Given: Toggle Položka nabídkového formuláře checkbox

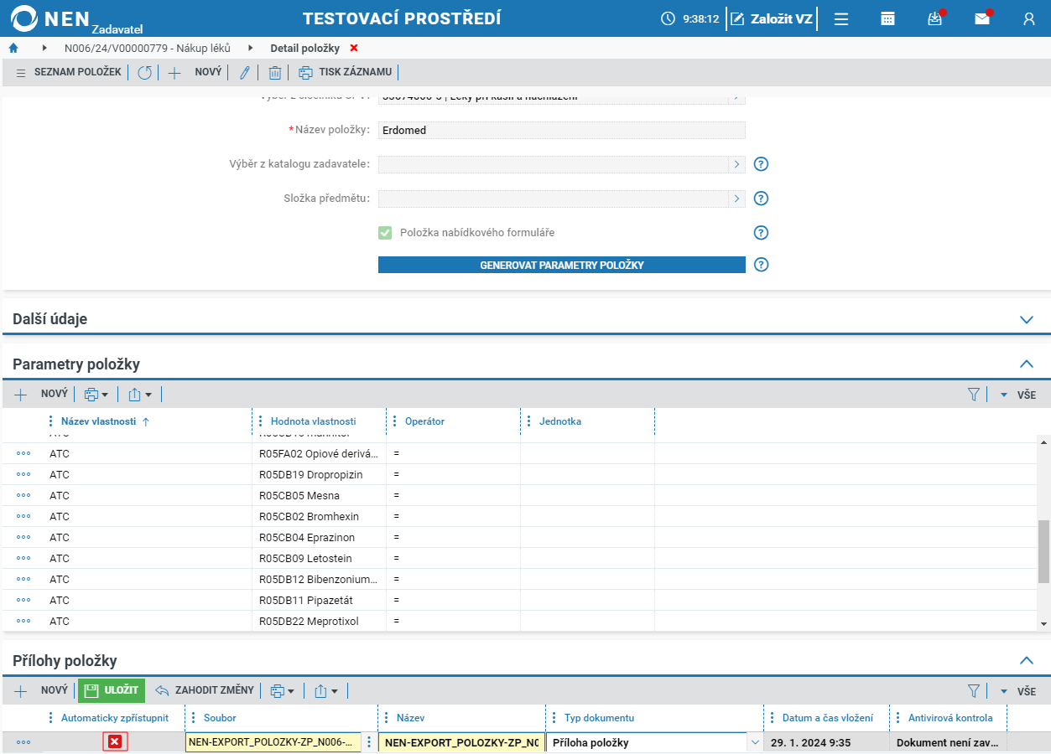Looking at the screenshot, I should (x=385, y=233).
